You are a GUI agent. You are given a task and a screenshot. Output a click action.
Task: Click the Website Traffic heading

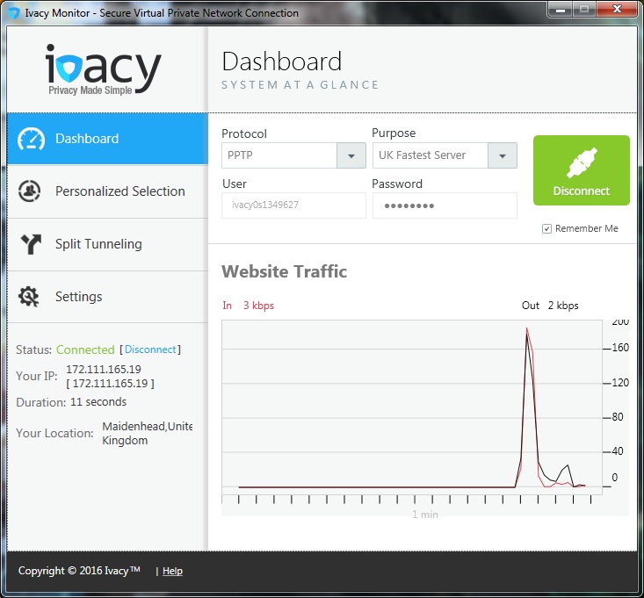click(284, 271)
